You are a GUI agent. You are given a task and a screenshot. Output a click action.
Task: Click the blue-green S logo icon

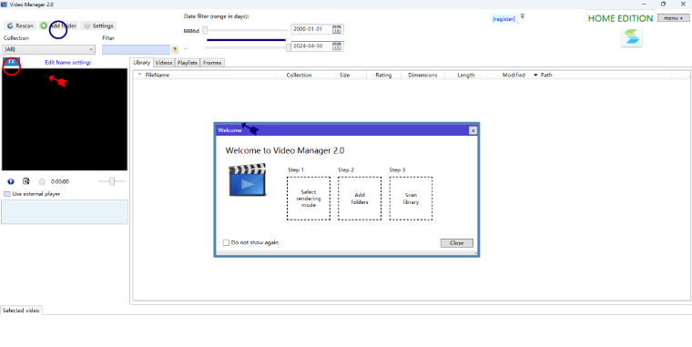point(632,36)
